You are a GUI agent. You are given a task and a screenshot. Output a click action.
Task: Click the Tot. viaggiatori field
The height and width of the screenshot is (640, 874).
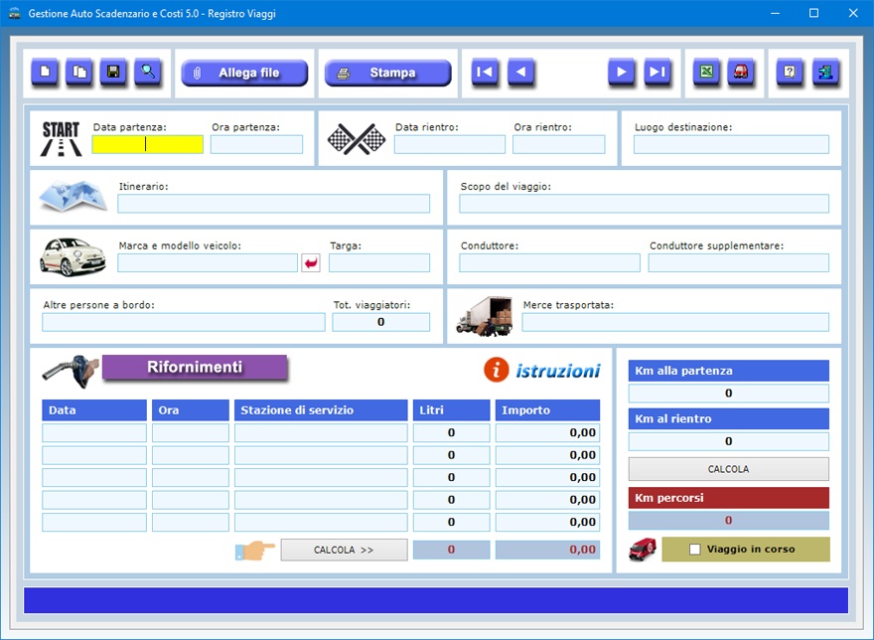381,322
